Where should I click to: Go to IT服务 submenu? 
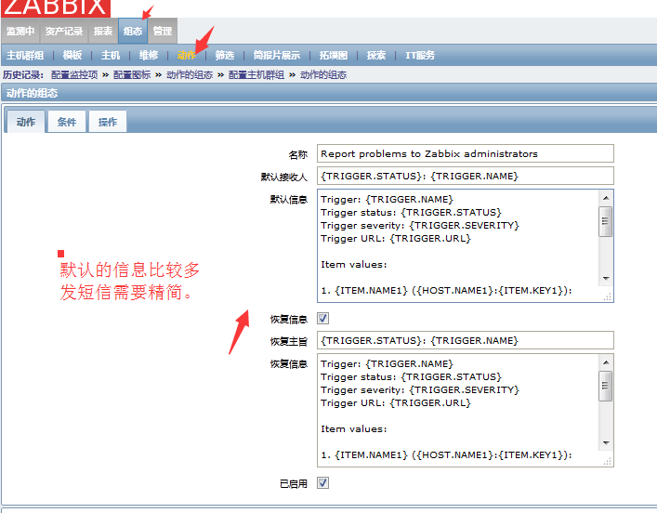click(x=420, y=56)
